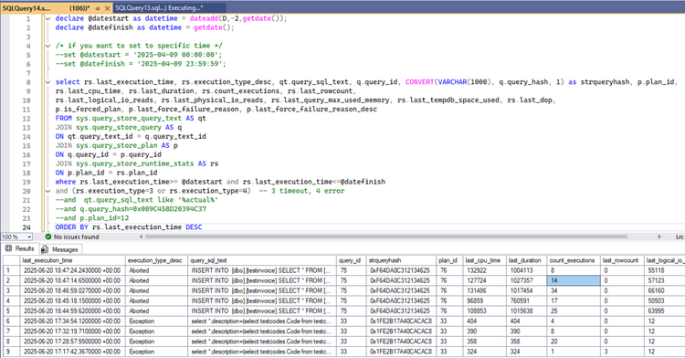
Task: Collapse the select statement at line 8
Action: (x=48, y=82)
